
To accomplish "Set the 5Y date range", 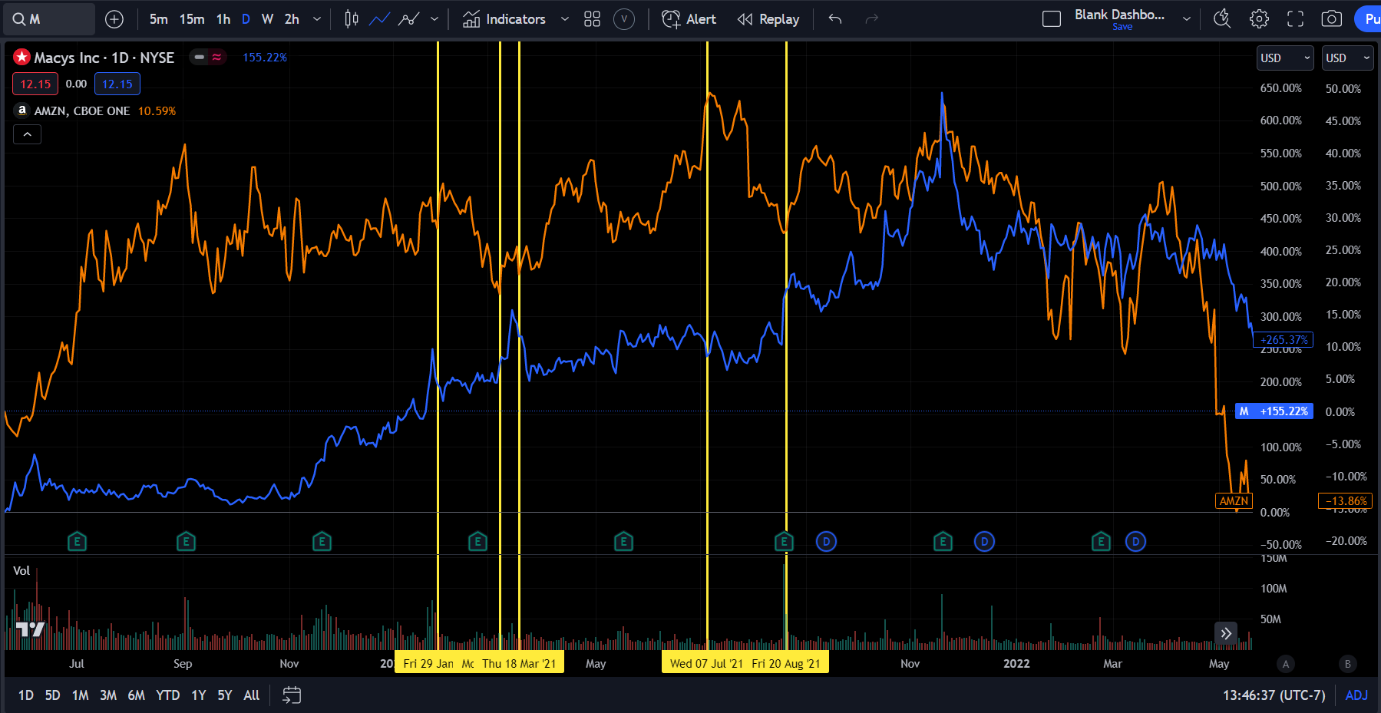I will 224,695.
